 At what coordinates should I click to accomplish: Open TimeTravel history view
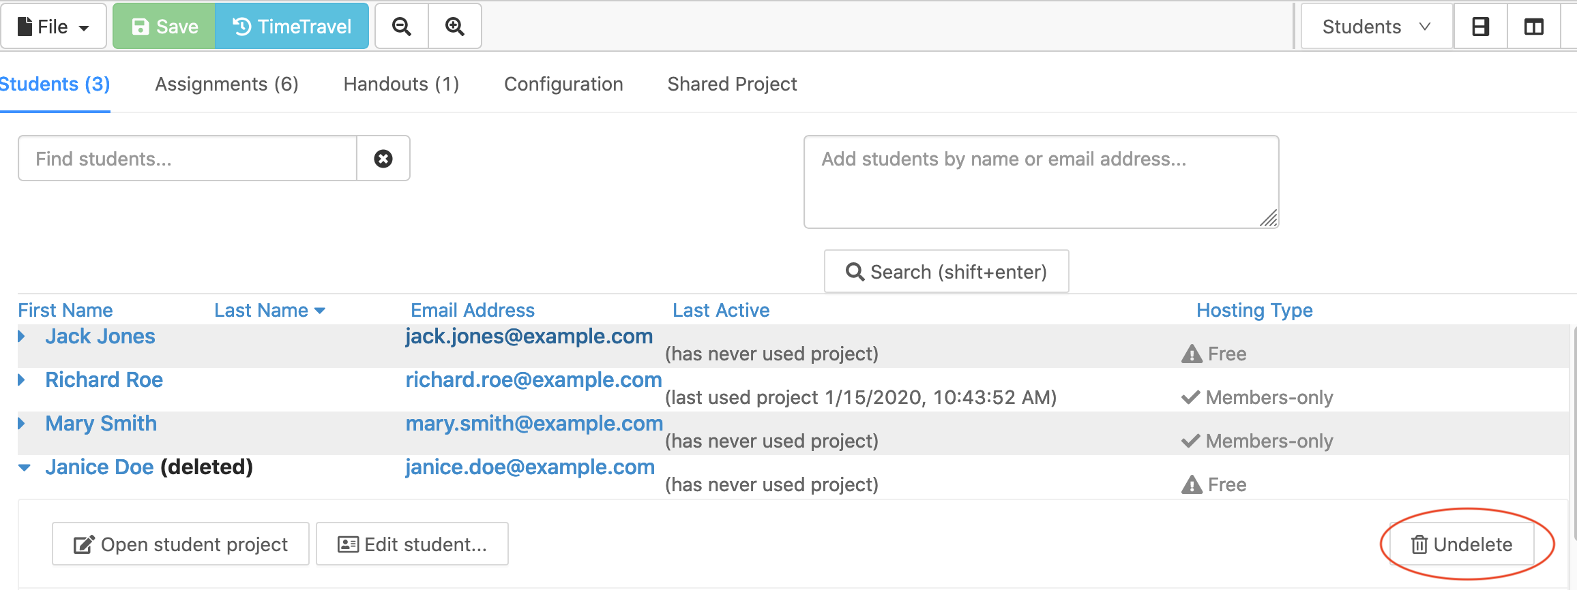pyautogui.click(x=292, y=27)
